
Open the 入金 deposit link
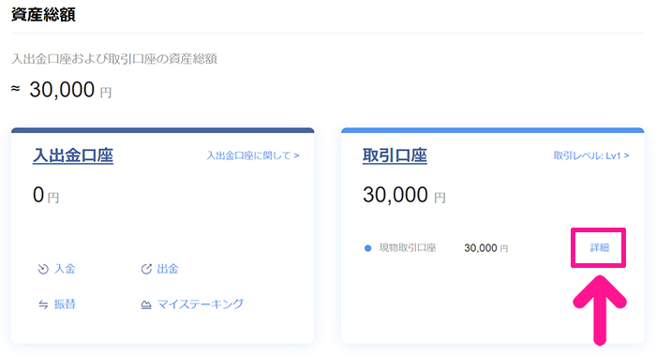[x=65, y=269]
